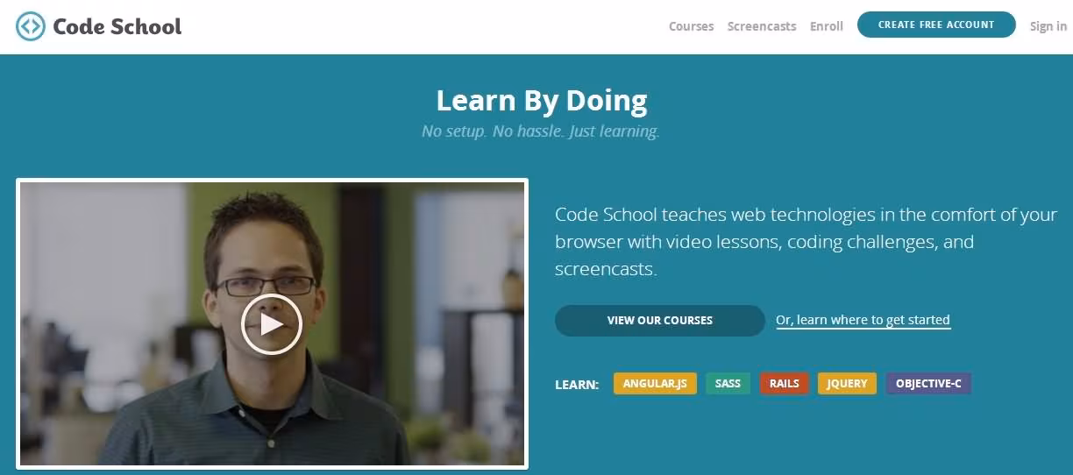Viewport: 1073px width, 475px height.
Task: Click the Code School wordmark text
Action: 117,26
